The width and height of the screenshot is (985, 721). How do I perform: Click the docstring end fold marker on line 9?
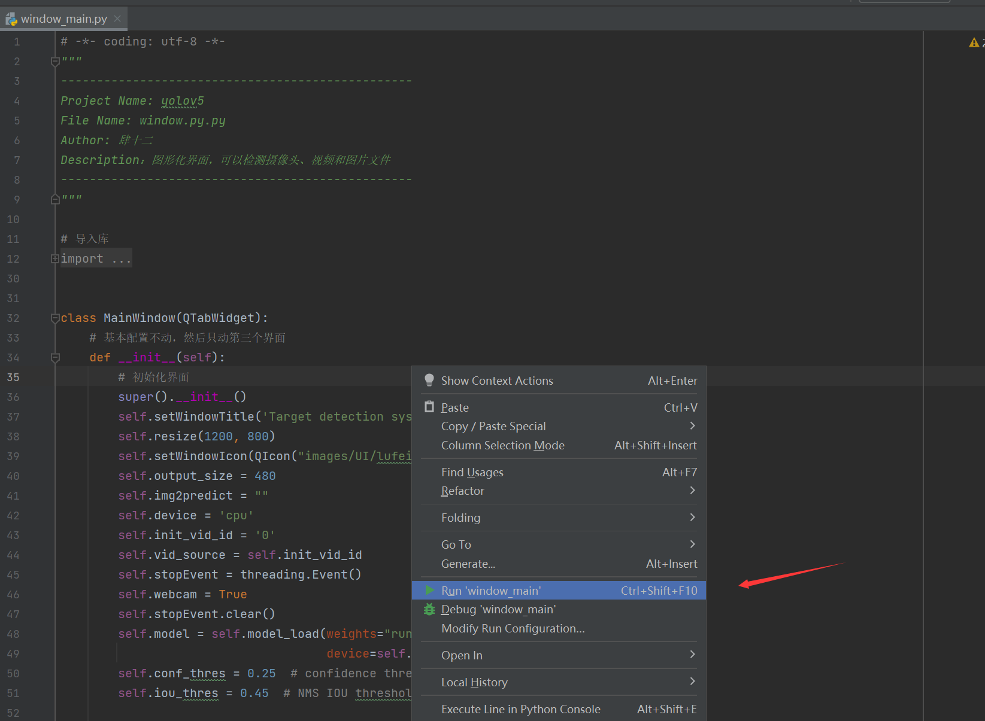[55, 199]
